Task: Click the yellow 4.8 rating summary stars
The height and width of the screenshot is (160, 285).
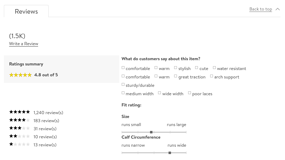Action: [x=20, y=75]
